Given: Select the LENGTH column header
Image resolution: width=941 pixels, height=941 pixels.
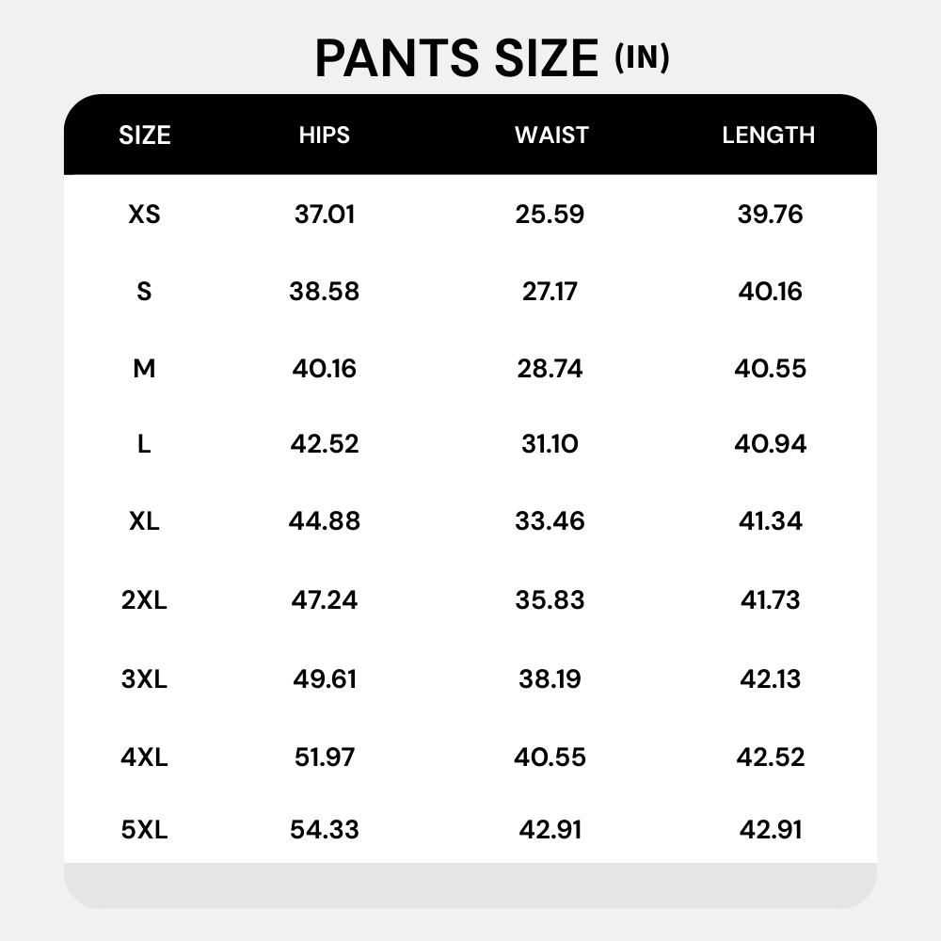Looking at the screenshot, I should [769, 135].
